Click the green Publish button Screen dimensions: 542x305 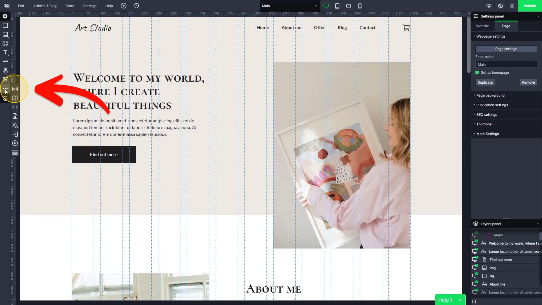pos(530,6)
